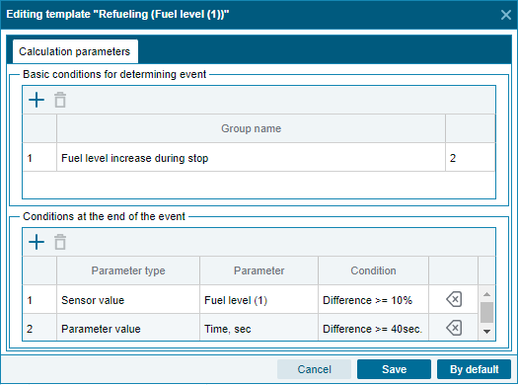The image size is (518, 385).
Task: Add a new end-of-event condition
Action: click(37, 242)
